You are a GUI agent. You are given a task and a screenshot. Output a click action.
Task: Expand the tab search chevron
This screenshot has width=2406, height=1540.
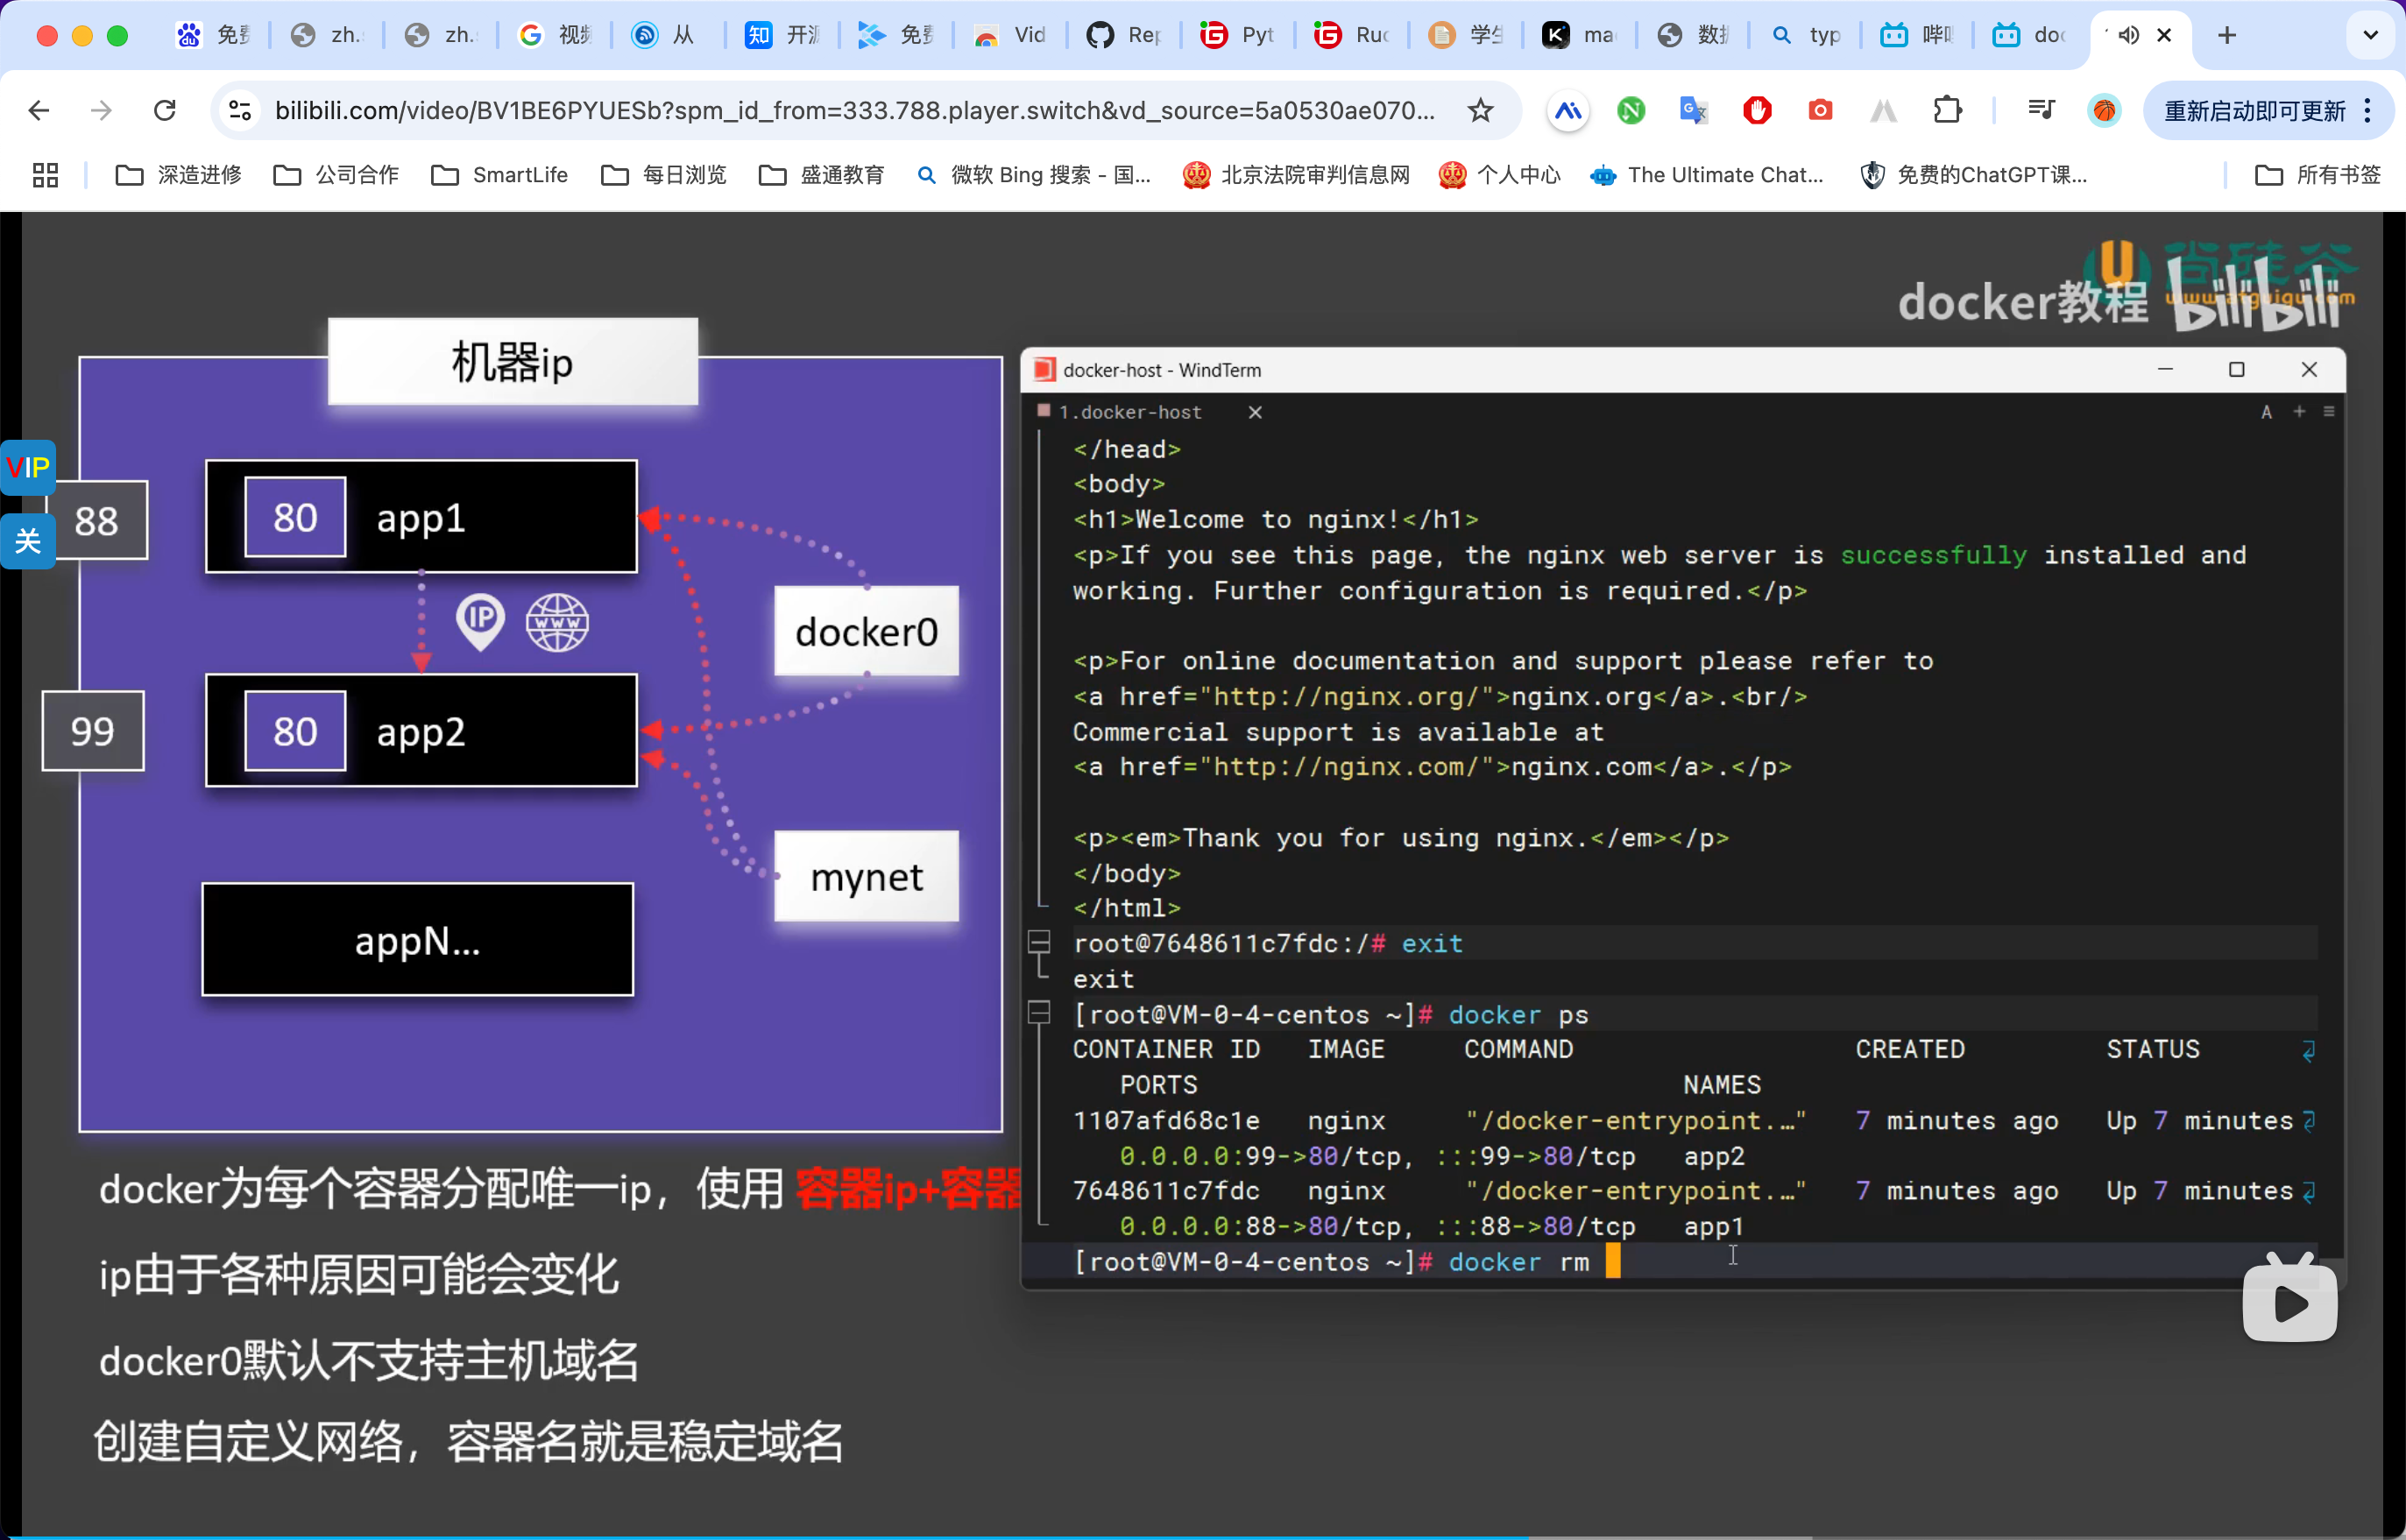(2370, 35)
